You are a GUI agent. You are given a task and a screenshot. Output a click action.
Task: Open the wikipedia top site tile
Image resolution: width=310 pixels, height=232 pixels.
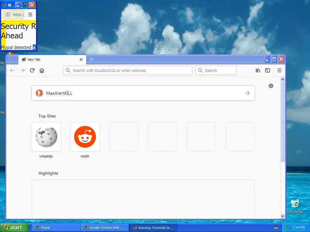[x=46, y=137]
